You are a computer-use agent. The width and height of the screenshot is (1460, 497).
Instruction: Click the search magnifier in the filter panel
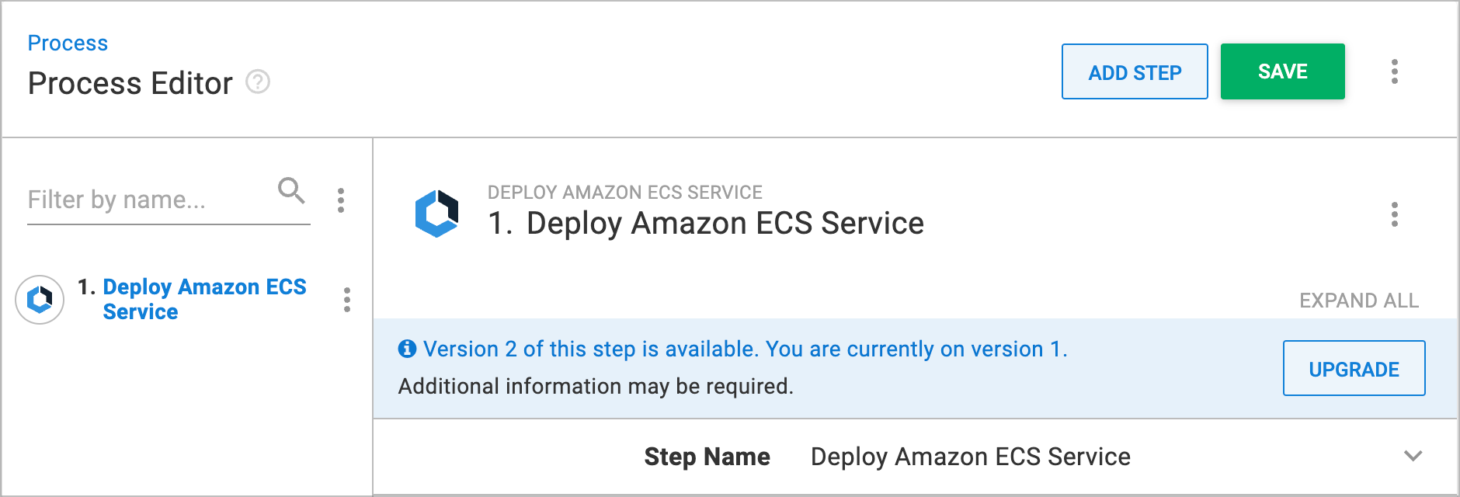click(x=290, y=190)
